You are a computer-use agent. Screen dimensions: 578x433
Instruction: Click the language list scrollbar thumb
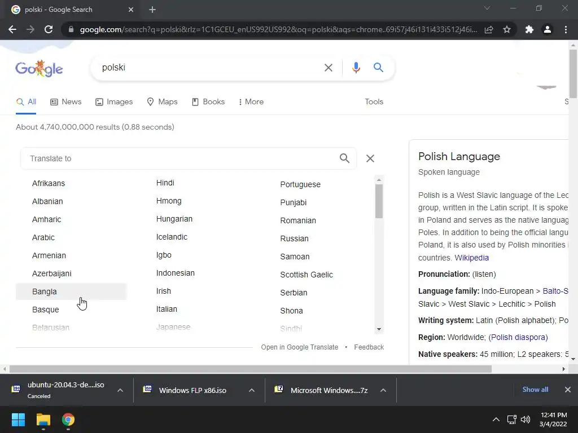tap(379, 201)
